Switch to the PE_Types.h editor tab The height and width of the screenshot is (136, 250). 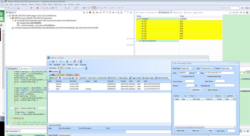click(x=11, y=69)
